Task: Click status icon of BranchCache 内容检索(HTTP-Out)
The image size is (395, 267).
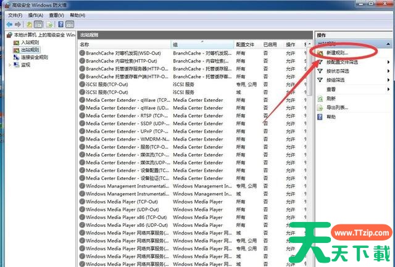Action: point(82,61)
